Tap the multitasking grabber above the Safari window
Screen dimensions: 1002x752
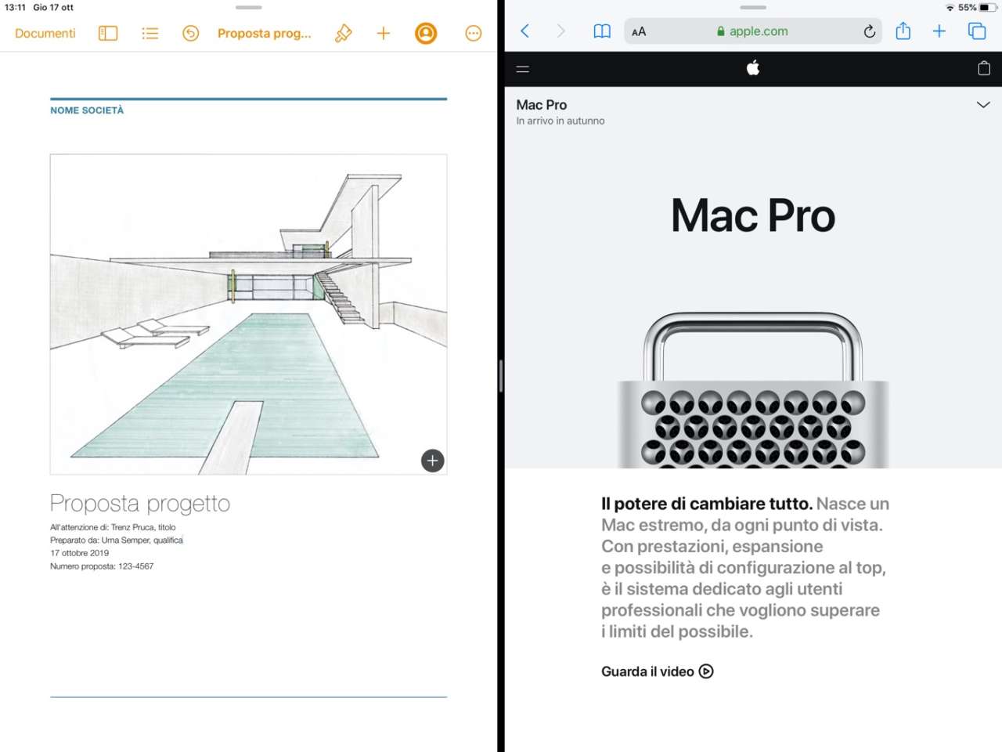(753, 7)
